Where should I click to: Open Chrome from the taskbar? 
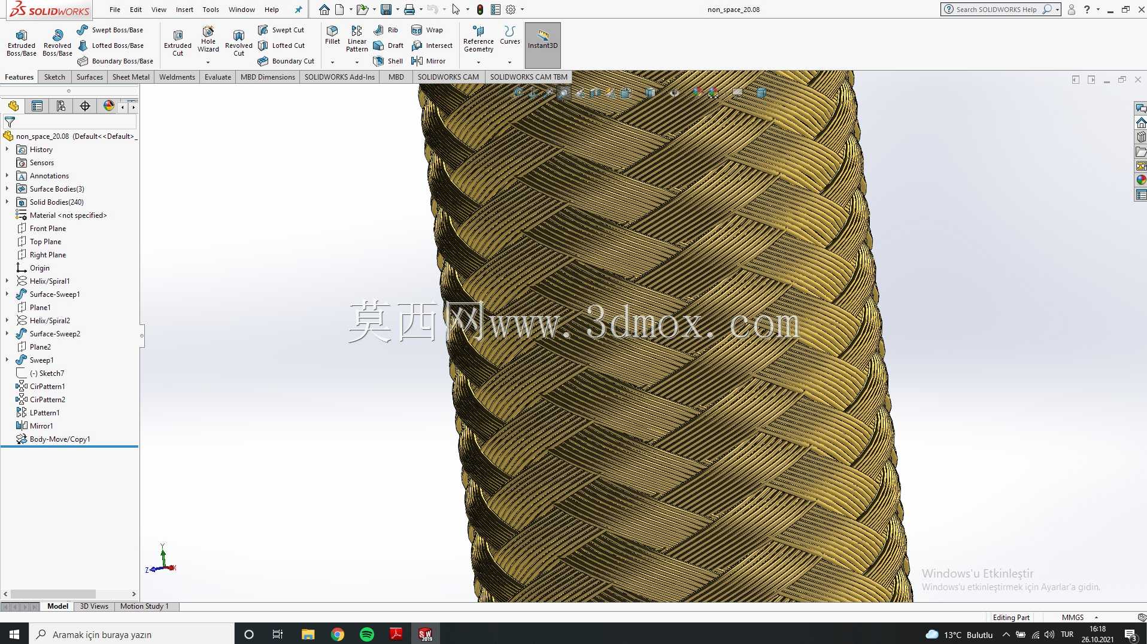tap(338, 634)
